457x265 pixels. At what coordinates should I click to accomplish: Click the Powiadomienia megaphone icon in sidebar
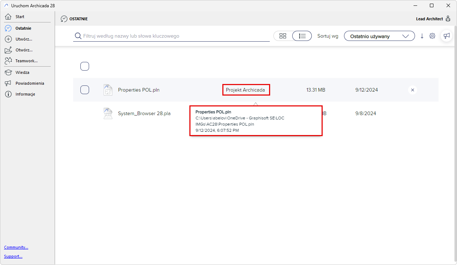[8, 83]
